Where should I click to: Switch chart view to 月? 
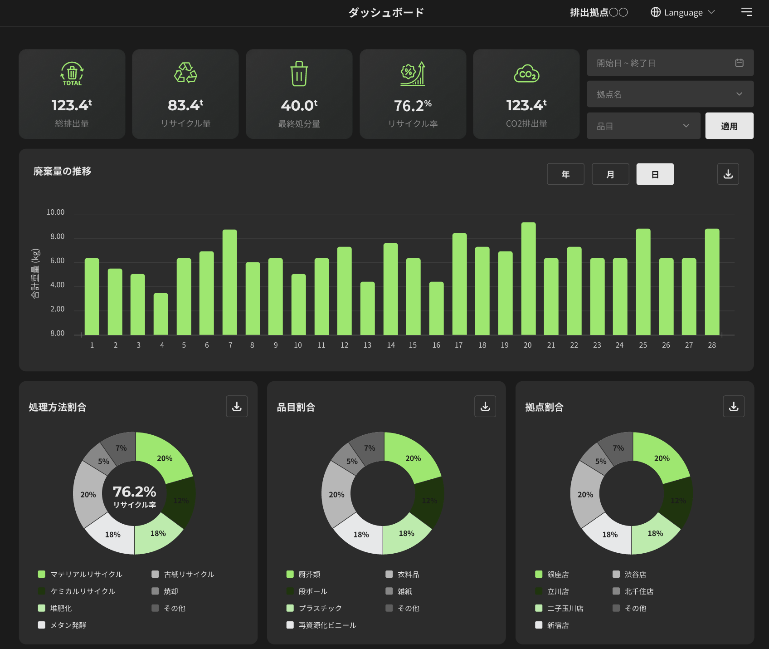click(610, 174)
